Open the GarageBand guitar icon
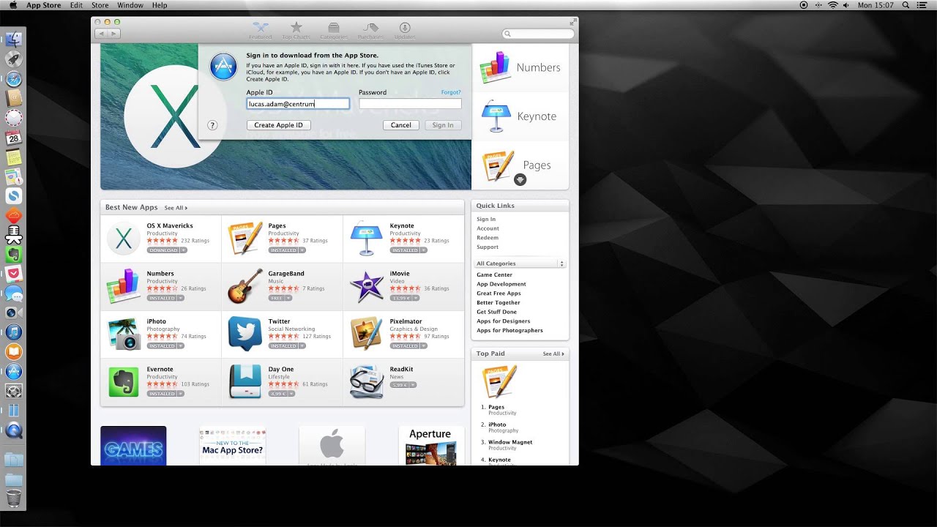This screenshot has width=937, height=527. [x=245, y=286]
